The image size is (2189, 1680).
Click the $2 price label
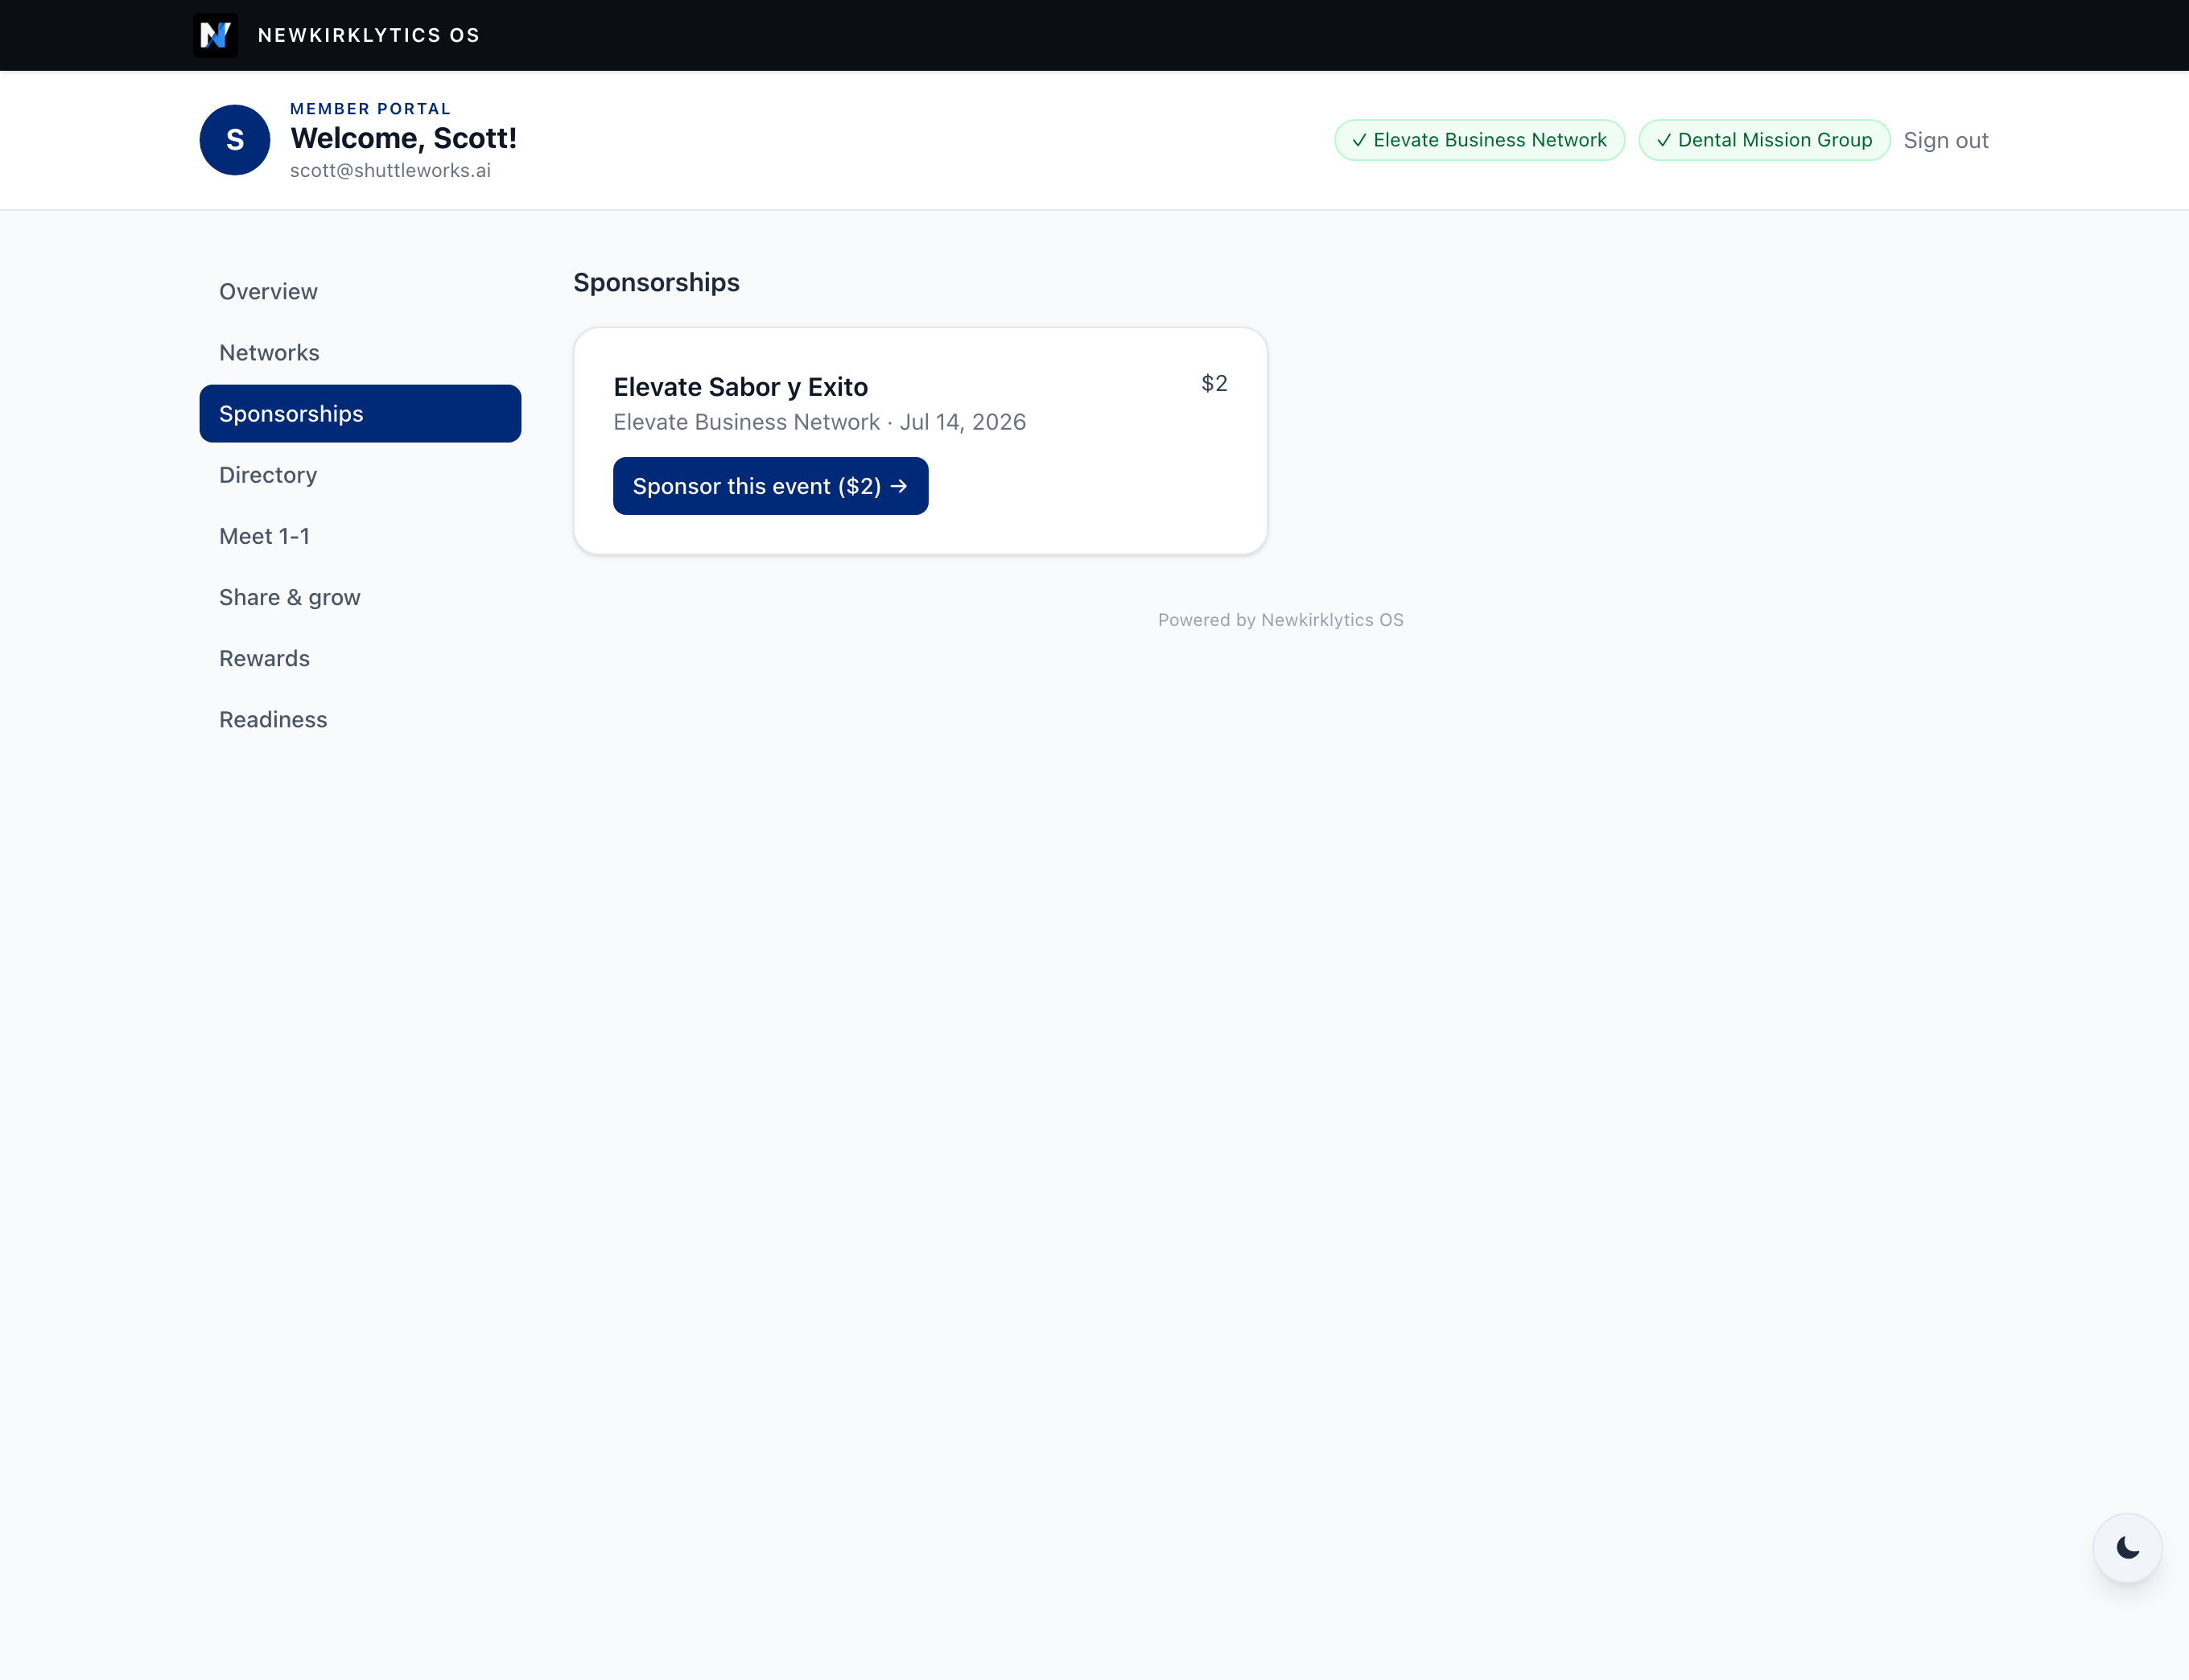(x=1214, y=383)
